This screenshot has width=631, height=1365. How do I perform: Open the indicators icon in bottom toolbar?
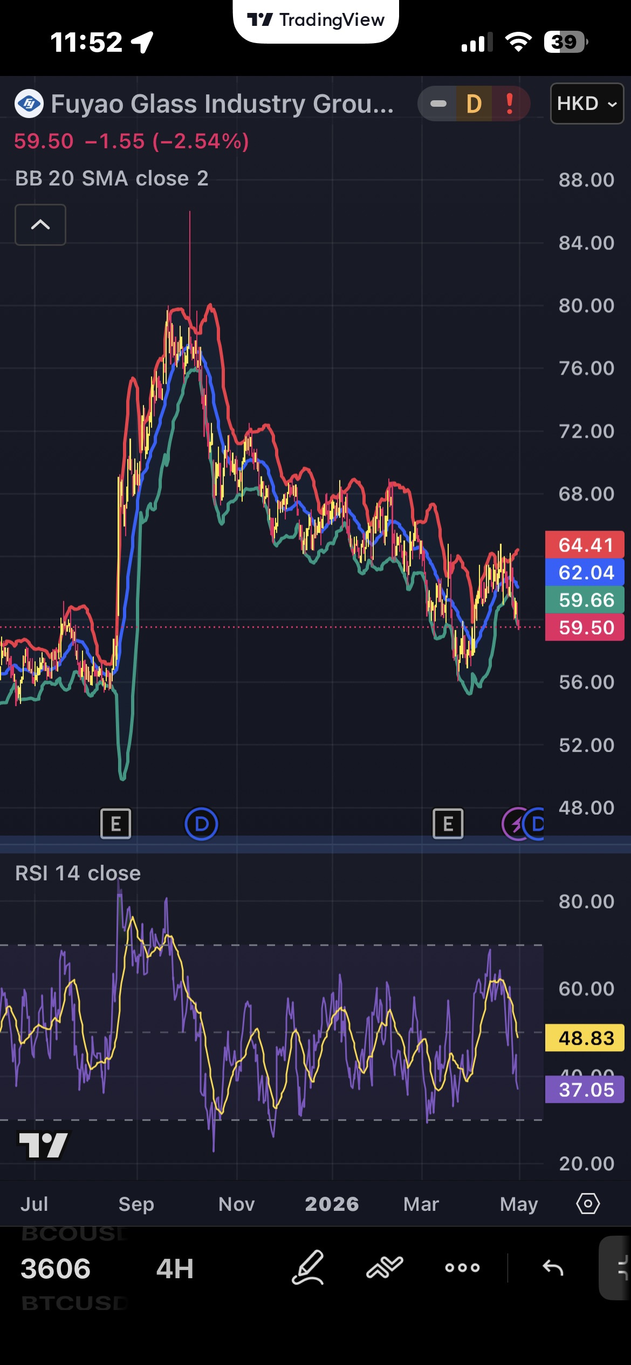point(385,1267)
